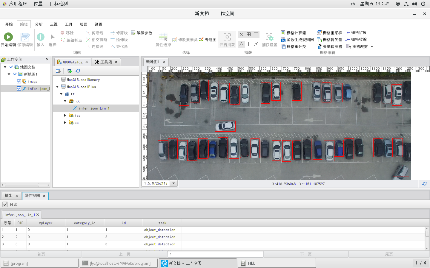
Task: Switch to the 分析 ribbon tab
Action: click(39, 24)
